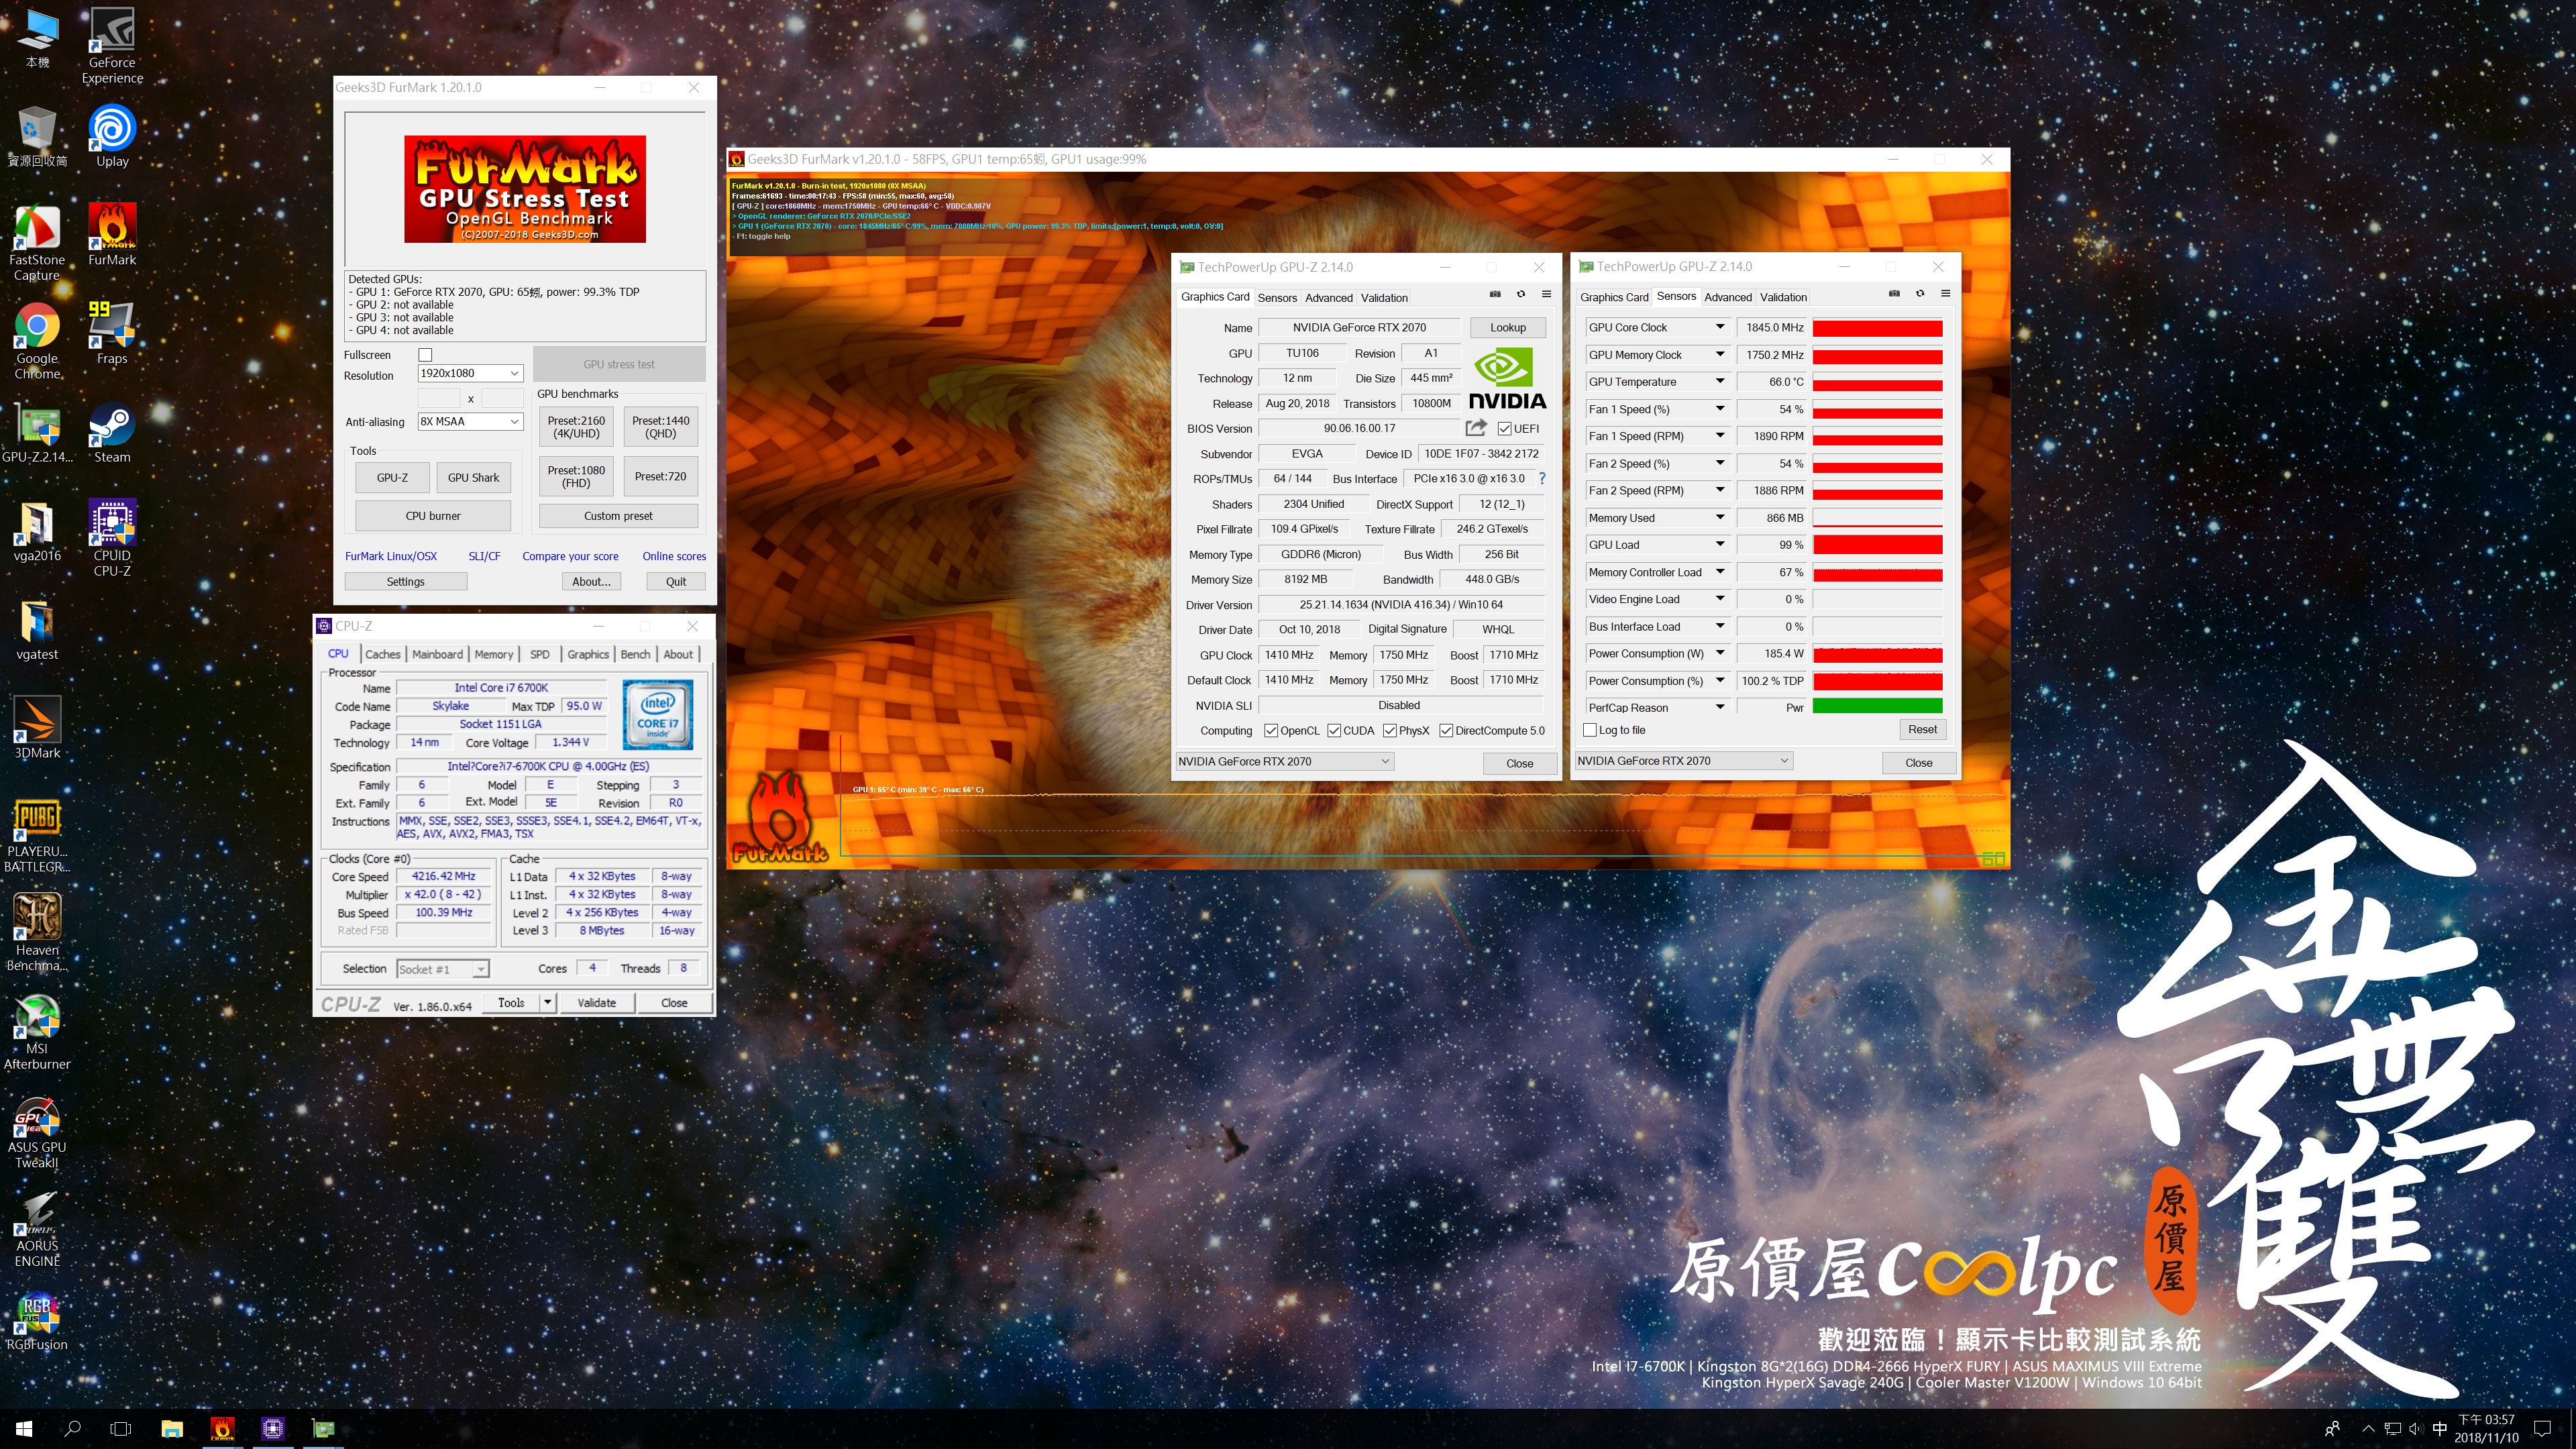Open the GeForce Experience desktop icon
This screenshot has height=1449, width=2576.
[x=112, y=45]
